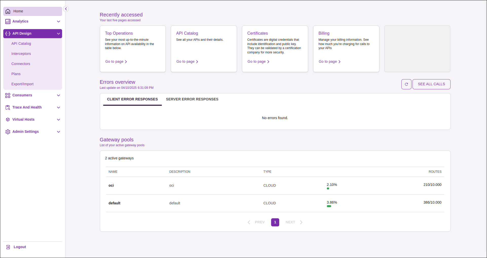Collapse the sidebar using the arrow icon
This screenshot has height=258, width=487.
[66, 9]
